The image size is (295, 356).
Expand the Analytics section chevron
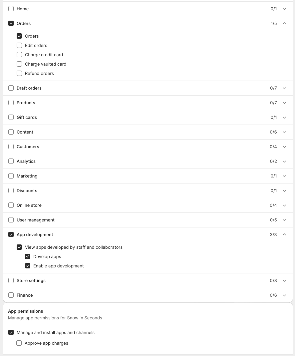coord(284,162)
